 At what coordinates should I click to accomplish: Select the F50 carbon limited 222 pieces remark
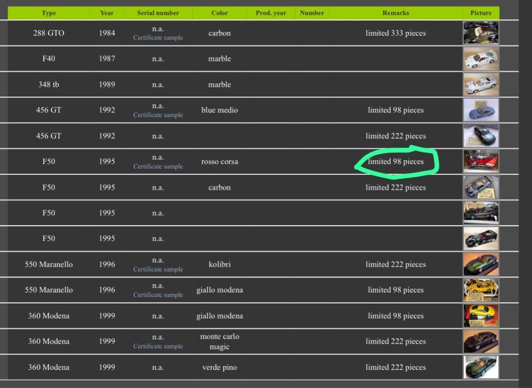coord(395,187)
